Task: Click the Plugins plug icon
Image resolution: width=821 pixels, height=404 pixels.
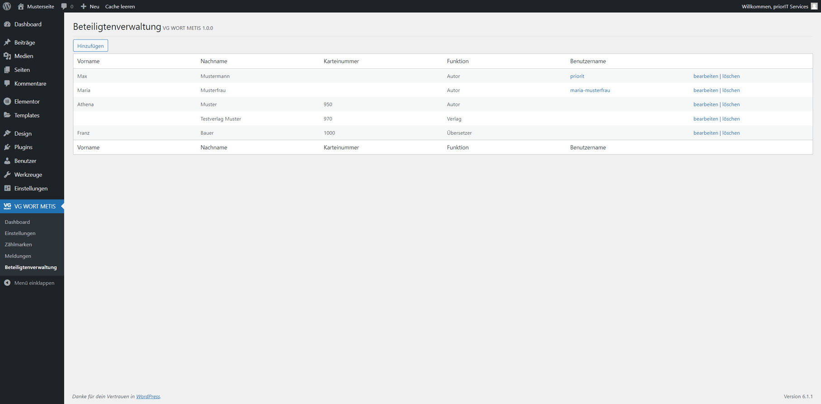Action: [7, 147]
